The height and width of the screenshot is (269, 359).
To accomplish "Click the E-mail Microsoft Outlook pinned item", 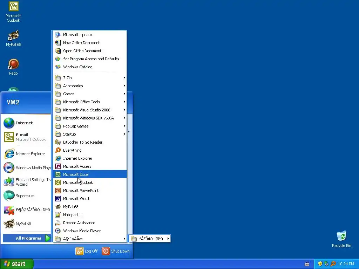I will pos(26,137).
